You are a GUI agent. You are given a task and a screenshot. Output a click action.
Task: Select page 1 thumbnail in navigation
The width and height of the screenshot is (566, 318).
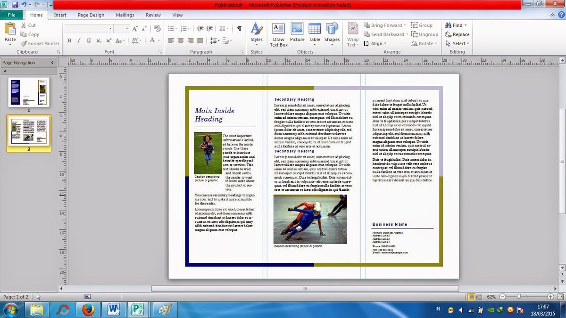pyautogui.click(x=28, y=92)
